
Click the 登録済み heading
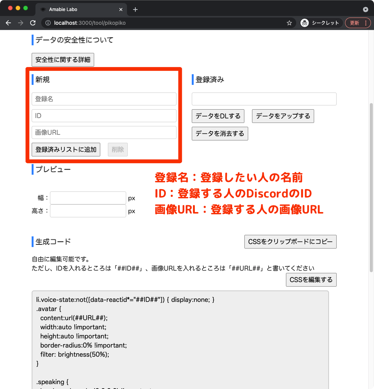pyautogui.click(x=210, y=80)
